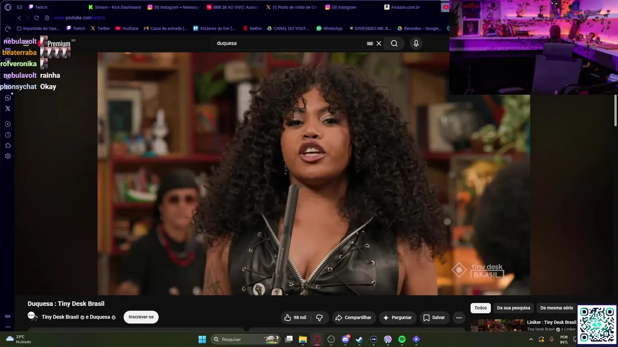This screenshot has height=347, width=618.
Task: Open WhatsApp in Opera sidebar
Action: click(8, 98)
